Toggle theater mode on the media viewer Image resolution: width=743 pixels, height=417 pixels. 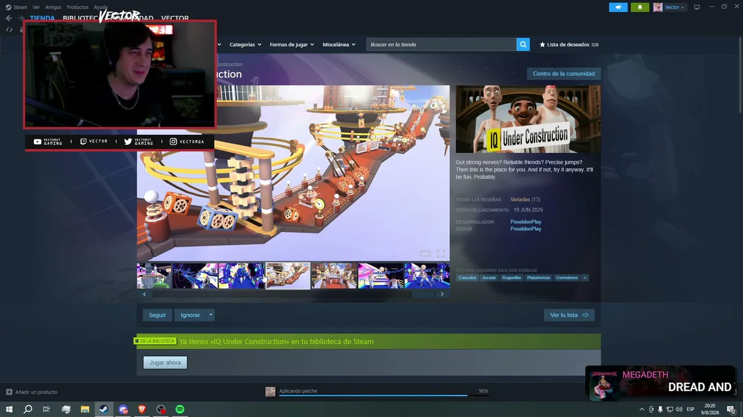click(x=425, y=254)
